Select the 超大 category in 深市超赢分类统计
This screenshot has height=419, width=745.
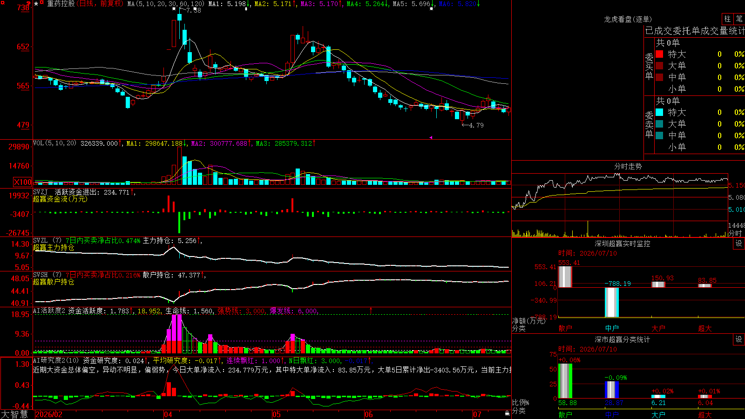click(x=705, y=414)
